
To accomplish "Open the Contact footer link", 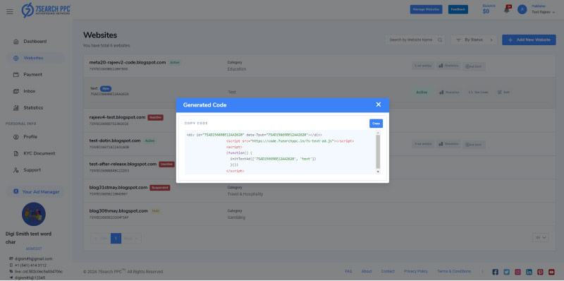I will 388,271.
